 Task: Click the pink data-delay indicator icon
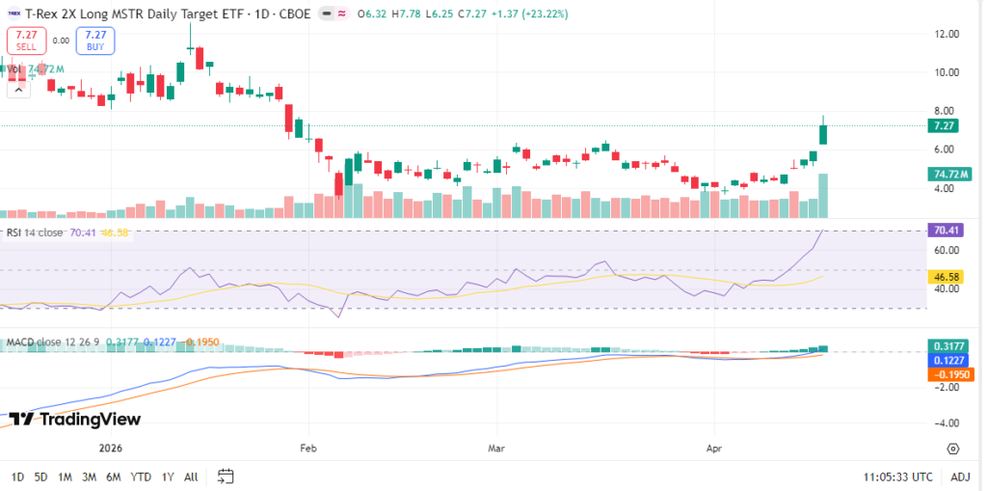(x=342, y=14)
